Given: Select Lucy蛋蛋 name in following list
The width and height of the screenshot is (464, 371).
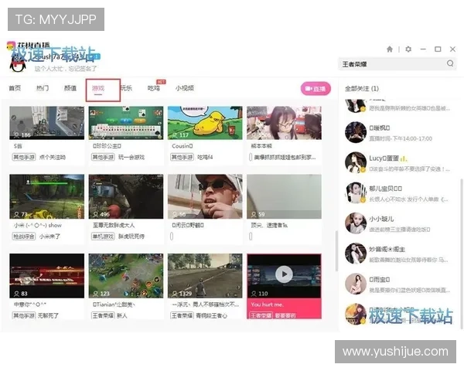Looking at the screenshot, I should [384, 158].
